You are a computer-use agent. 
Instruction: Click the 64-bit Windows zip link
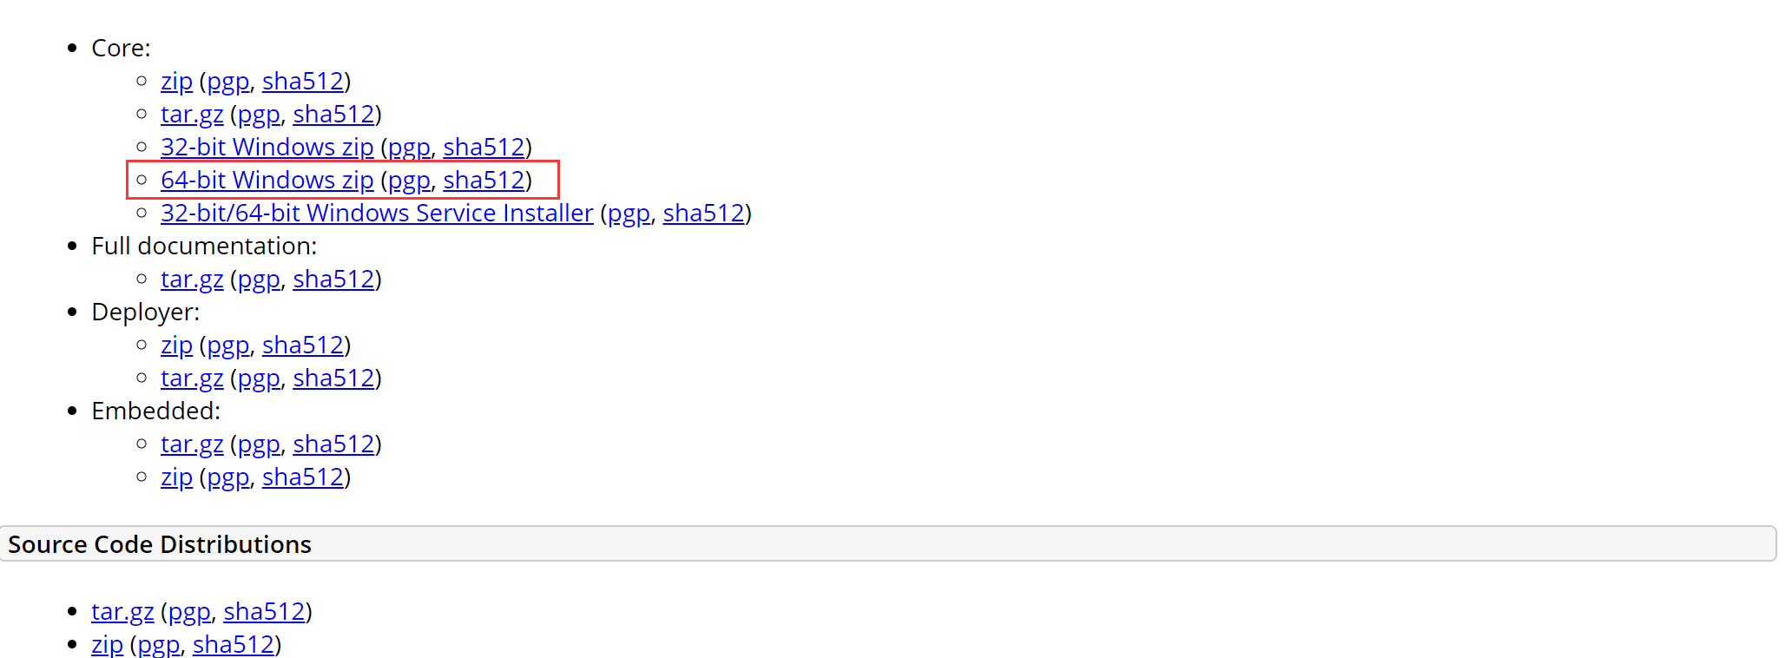coord(267,181)
